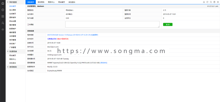Screen dimensions: 220x102
Task: Follow the 系统体检 link
Action: tap(104, 63)
